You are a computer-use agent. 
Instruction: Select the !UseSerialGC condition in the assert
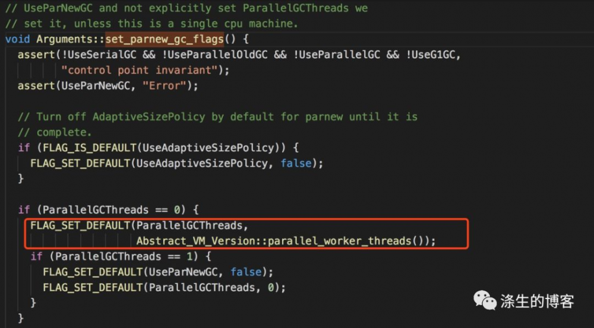tap(99, 55)
